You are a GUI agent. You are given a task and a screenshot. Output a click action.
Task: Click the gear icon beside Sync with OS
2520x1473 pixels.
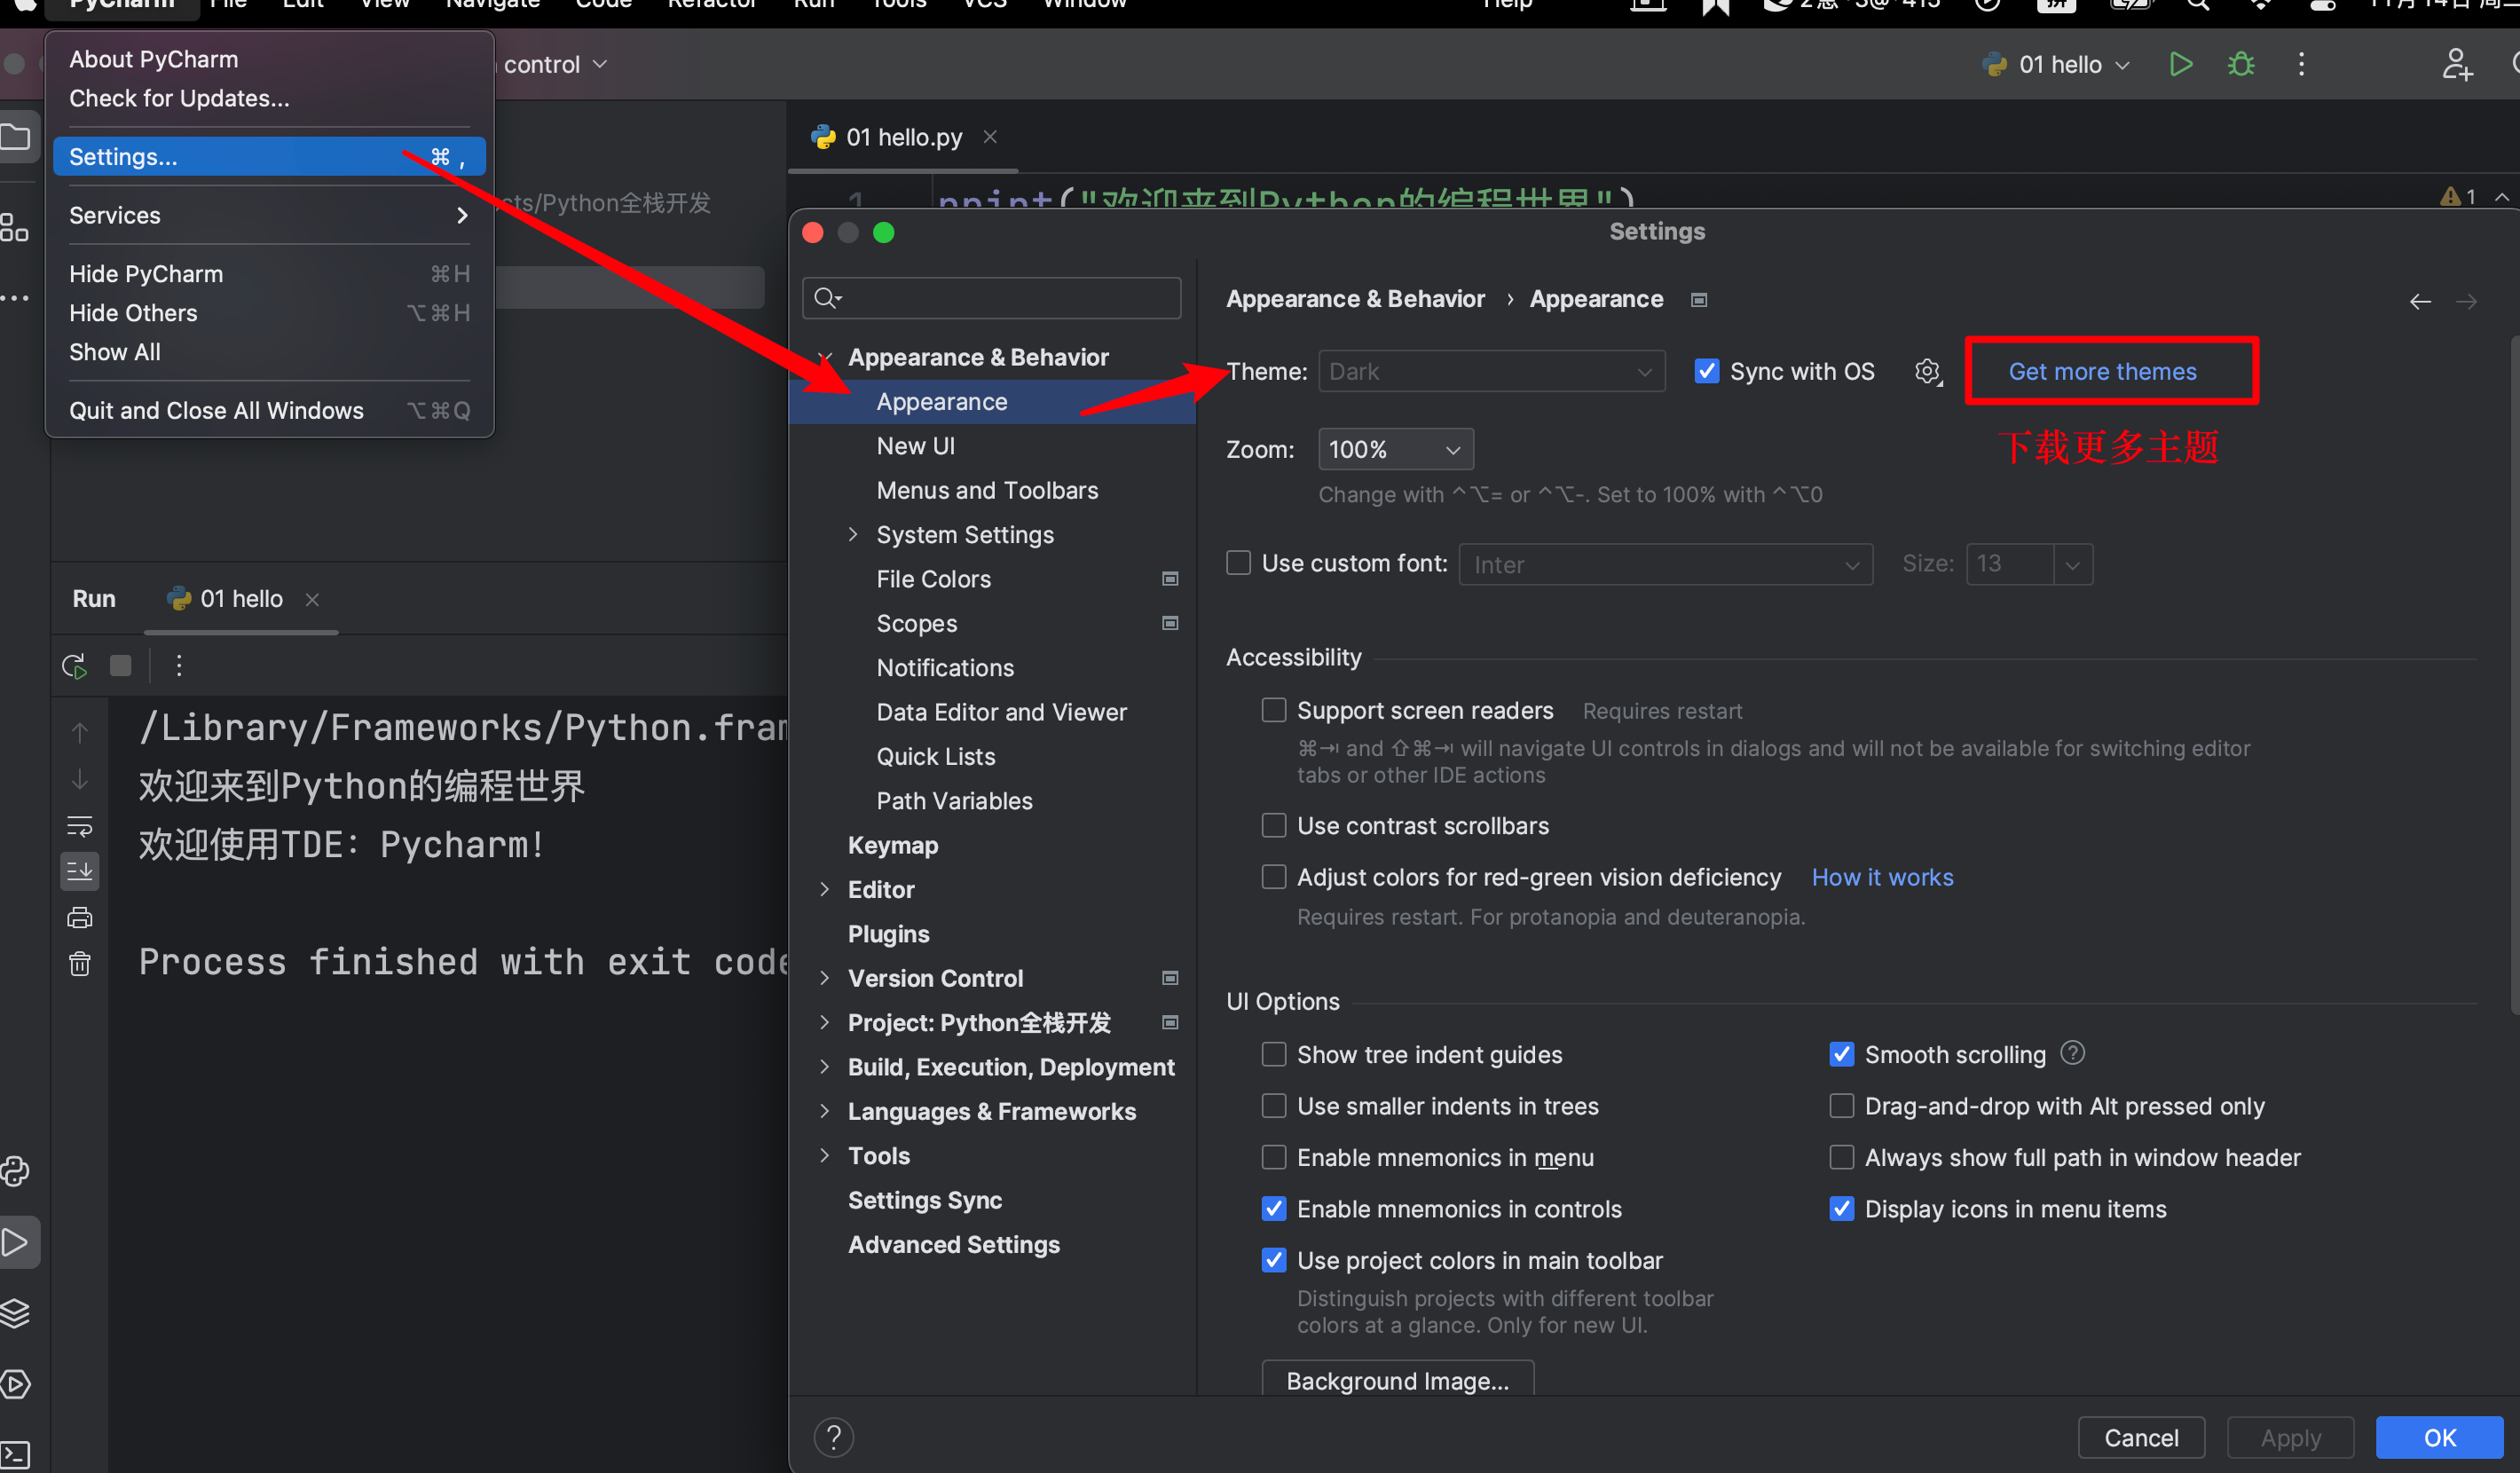1927,372
